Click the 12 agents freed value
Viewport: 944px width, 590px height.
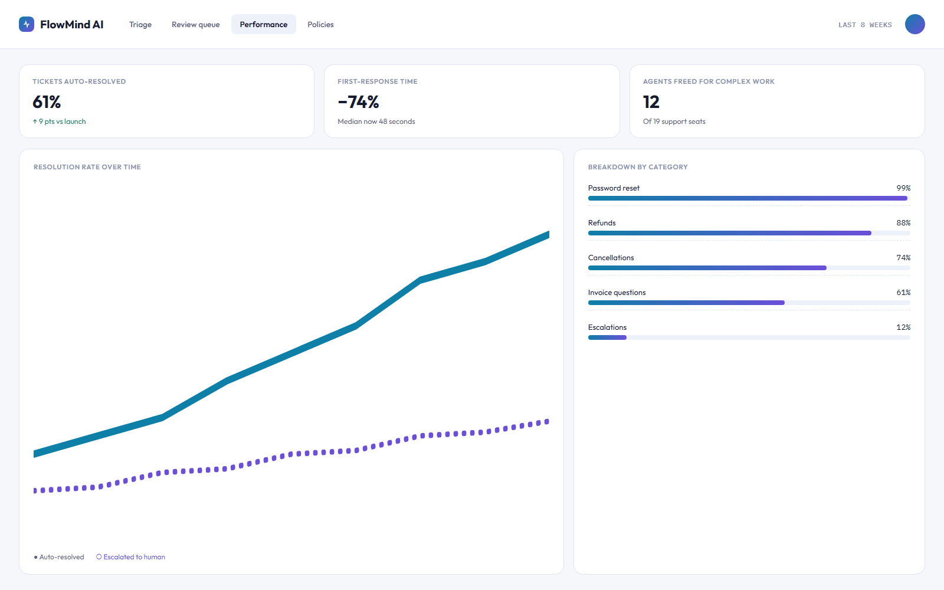coord(651,102)
